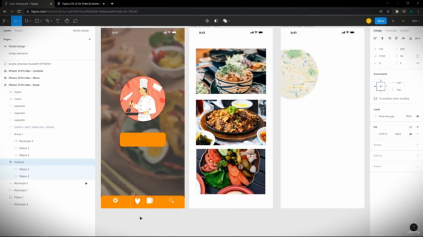
Task: Add an effect with plus button
Action: [418, 155]
